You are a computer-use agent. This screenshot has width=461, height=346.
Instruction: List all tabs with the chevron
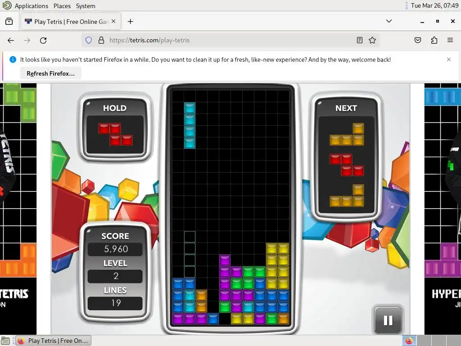pyautogui.click(x=389, y=21)
